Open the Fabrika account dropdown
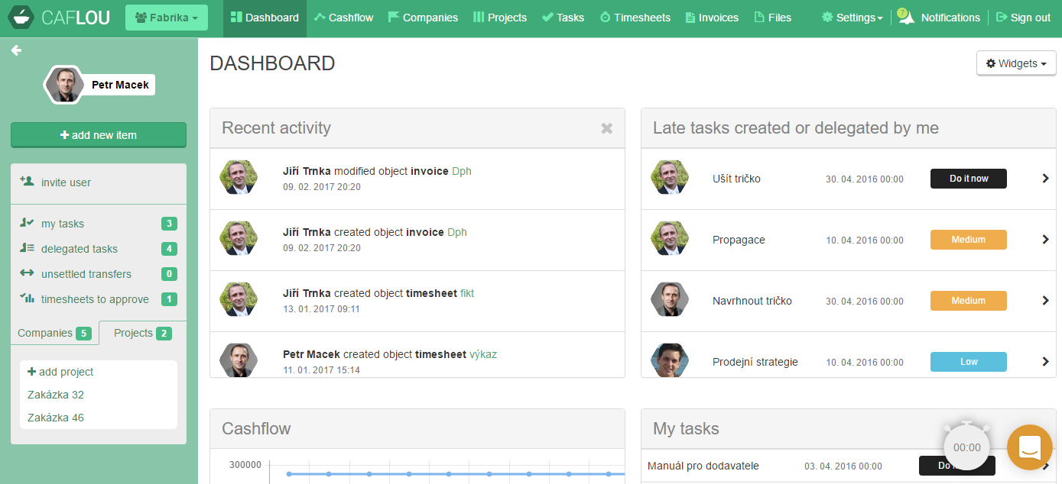1062x484 pixels. tap(166, 18)
